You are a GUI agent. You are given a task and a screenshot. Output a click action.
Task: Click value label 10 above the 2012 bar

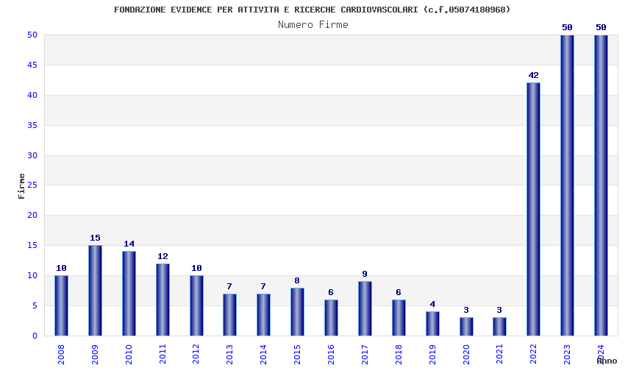coord(196,268)
